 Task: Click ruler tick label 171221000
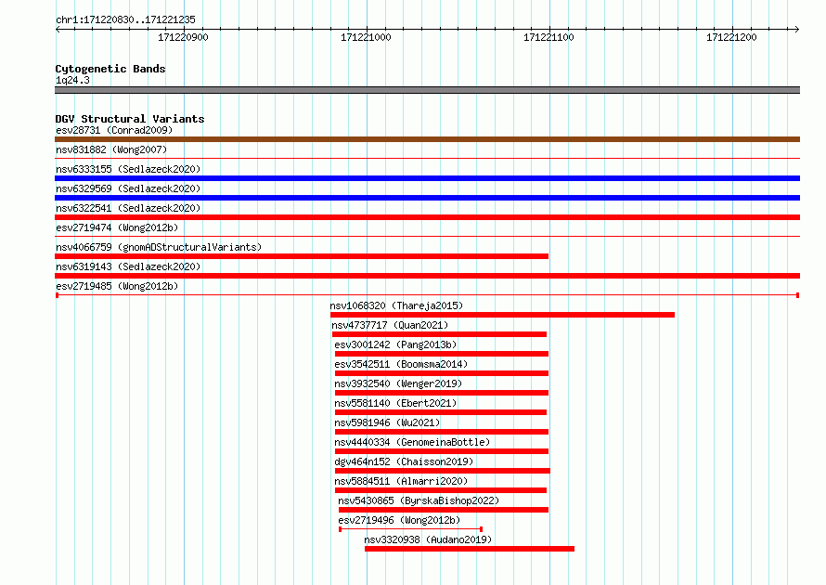(366, 37)
